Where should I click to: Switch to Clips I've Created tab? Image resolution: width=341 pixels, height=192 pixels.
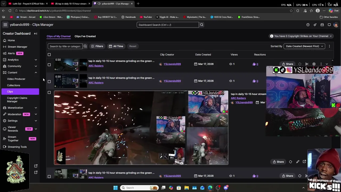[85, 36]
